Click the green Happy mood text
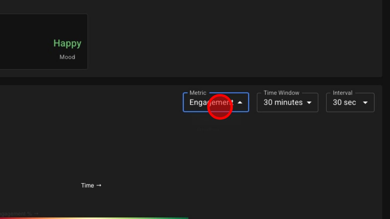Image resolution: width=390 pixels, height=219 pixels. click(67, 43)
